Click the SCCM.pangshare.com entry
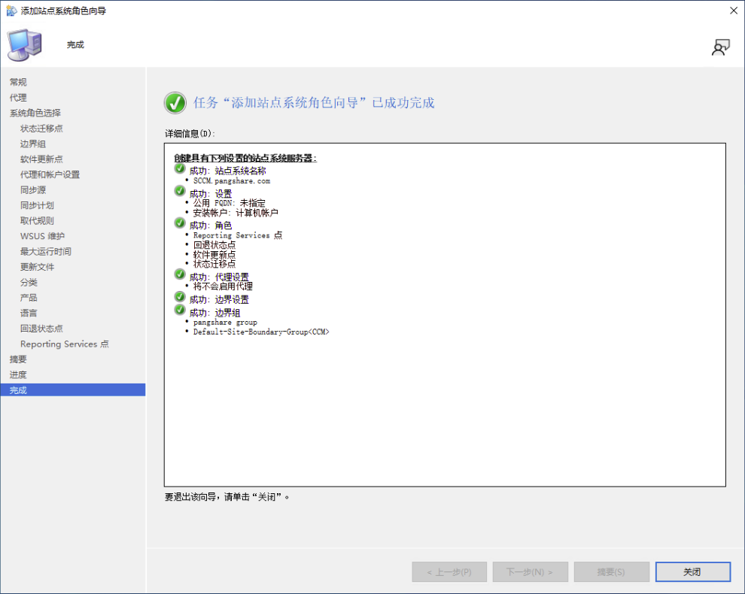 coord(232,181)
